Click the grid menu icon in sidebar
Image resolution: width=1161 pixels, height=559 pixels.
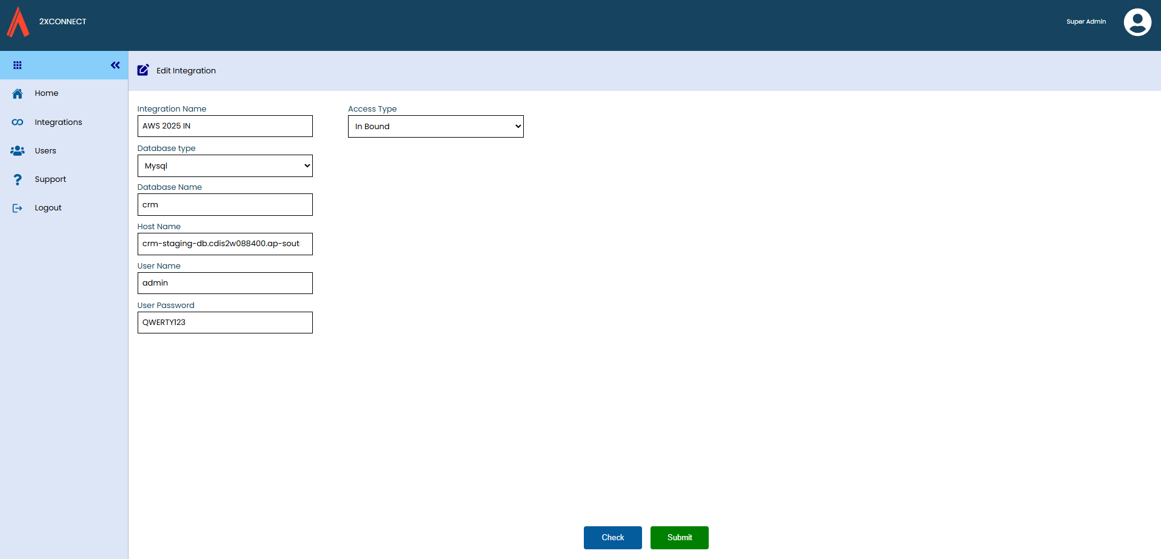click(18, 65)
